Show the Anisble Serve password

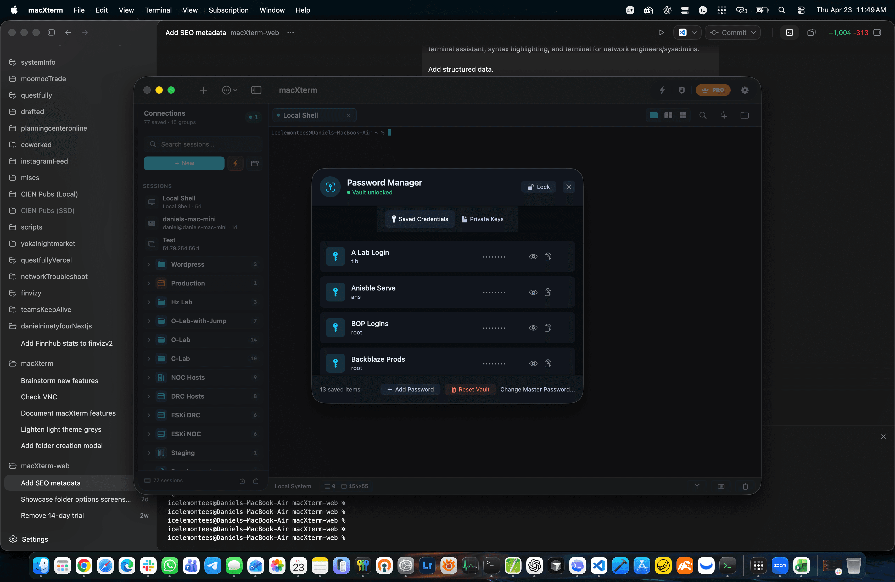point(533,292)
